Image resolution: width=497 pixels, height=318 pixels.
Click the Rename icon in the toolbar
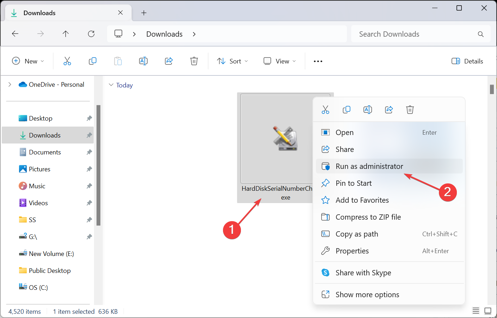tap(143, 61)
